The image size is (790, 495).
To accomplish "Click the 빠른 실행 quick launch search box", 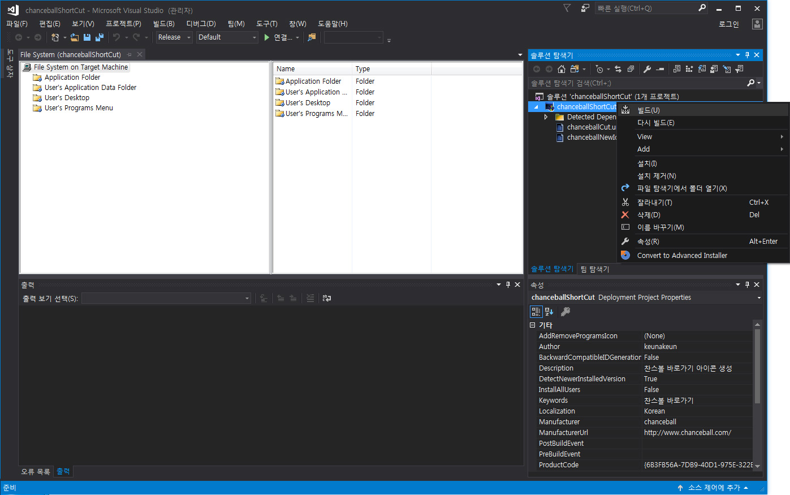I will pos(650,8).
